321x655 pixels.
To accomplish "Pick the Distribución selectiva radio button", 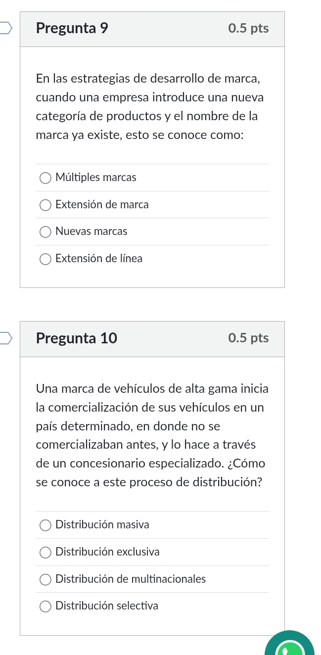I will pos(46,606).
